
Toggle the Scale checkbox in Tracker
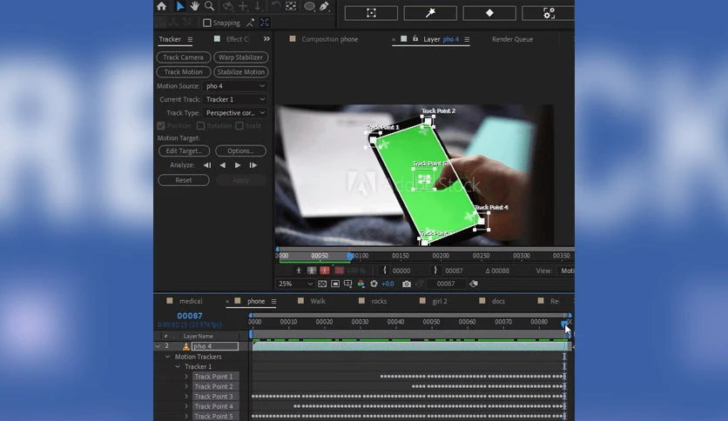coord(239,125)
